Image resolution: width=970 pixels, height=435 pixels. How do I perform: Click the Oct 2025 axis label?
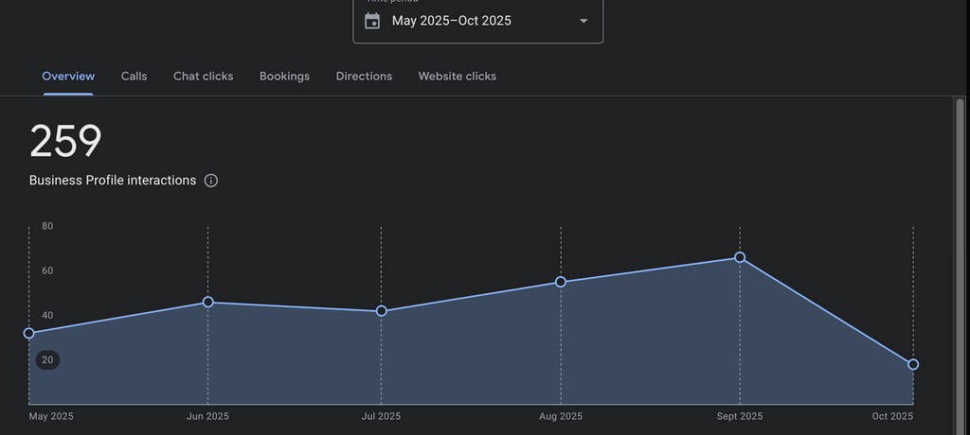pos(892,416)
